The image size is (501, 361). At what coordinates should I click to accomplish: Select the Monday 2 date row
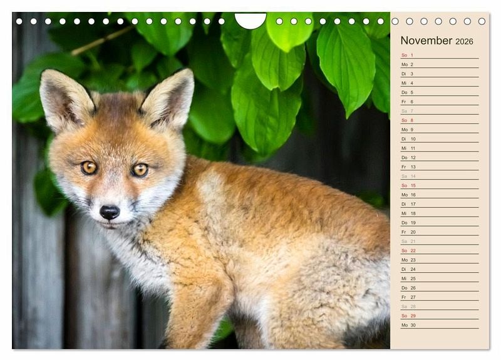pyautogui.click(x=439, y=64)
